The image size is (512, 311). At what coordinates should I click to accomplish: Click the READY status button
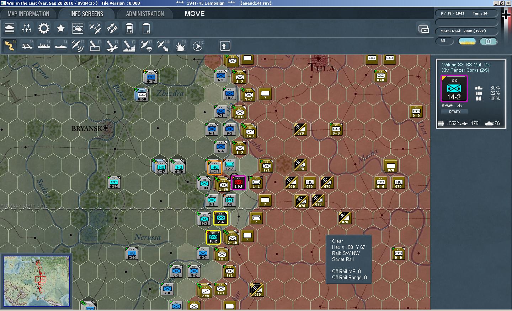pyautogui.click(x=454, y=112)
